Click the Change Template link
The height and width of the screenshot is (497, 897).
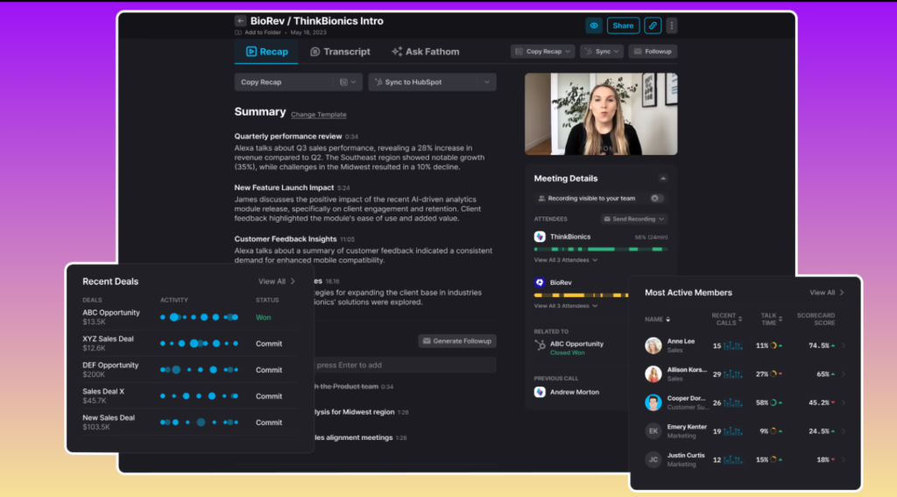tap(318, 115)
